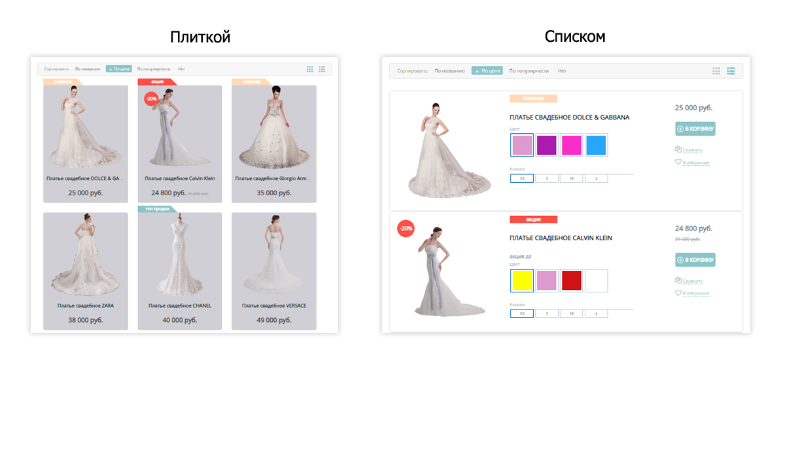Click 'Платье свадебное VERSACE' title
The image size is (785, 457).
pyautogui.click(x=274, y=306)
